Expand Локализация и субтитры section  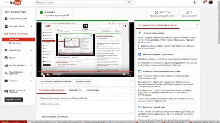(x=32, y=73)
